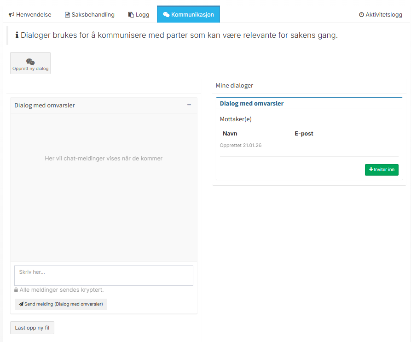The height and width of the screenshot is (342, 411).
Task: Focus the Skriv her message field
Action: click(104, 276)
